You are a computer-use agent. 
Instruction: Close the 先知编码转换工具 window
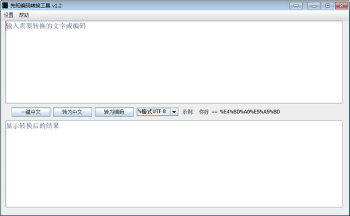(x=341, y=6)
